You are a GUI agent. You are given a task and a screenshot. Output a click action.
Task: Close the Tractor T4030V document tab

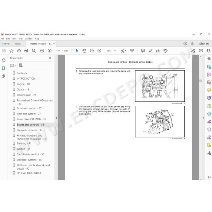coord(54,44)
